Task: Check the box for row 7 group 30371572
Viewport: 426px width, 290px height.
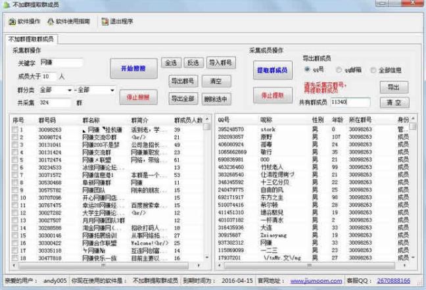Action: tap(15, 175)
